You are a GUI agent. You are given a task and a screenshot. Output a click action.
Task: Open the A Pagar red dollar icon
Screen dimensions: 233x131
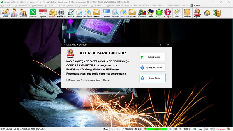167,13
